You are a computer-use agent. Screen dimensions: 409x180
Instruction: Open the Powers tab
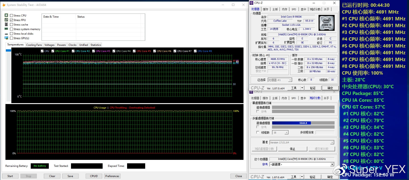point(62,45)
